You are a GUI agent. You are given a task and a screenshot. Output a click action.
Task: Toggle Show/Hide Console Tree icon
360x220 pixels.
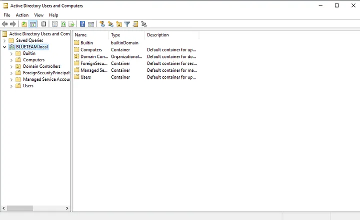[33, 24]
